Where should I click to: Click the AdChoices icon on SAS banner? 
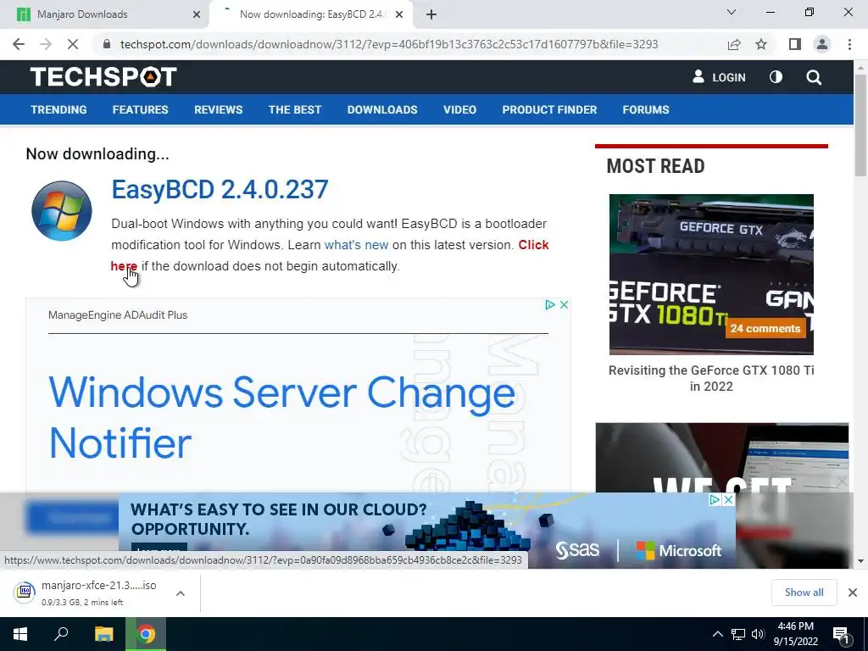coord(715,500)
